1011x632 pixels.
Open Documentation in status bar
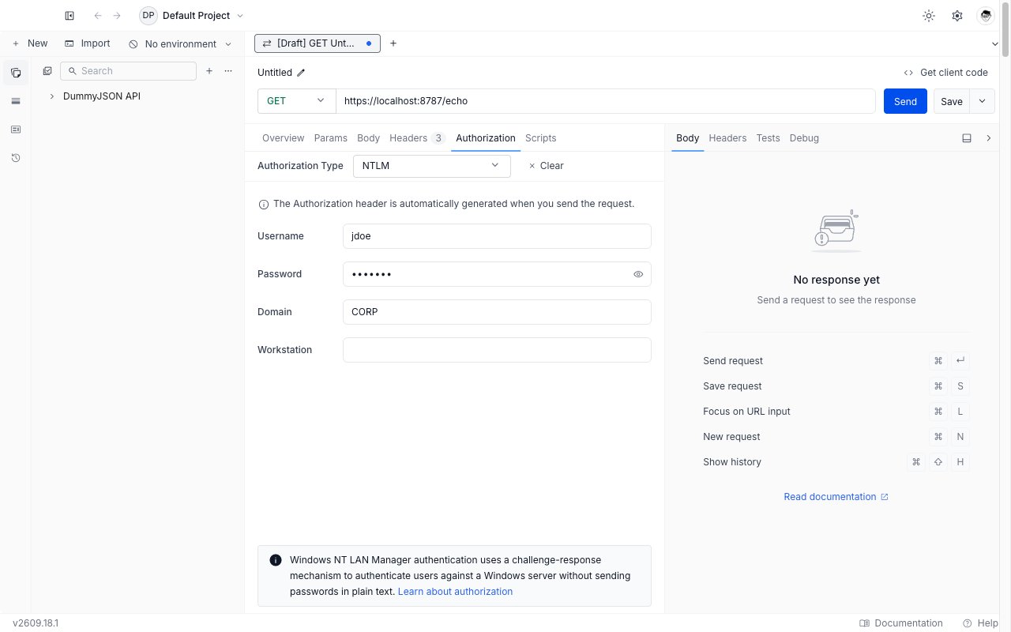point(901,623)
